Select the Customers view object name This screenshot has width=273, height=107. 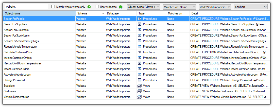coord(10,91)
